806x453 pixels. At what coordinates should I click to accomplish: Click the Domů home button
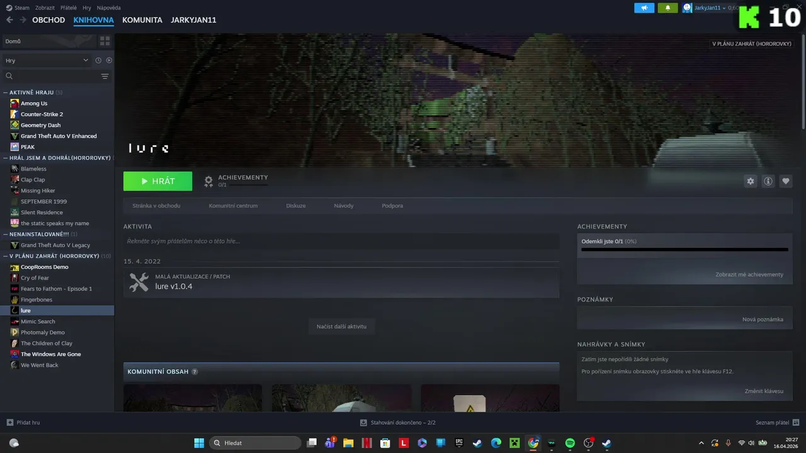(48, 41)
